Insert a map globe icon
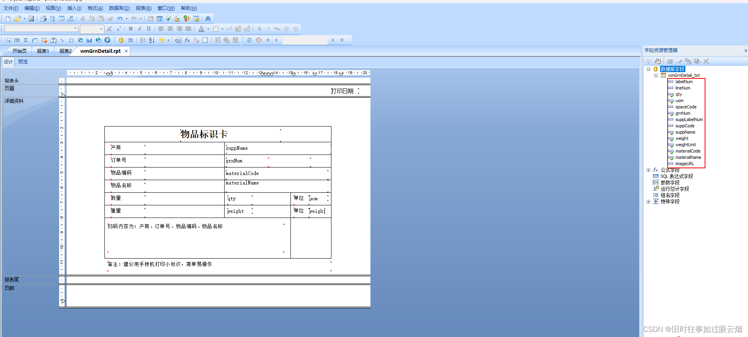Viewport: 748px width, 337px height. 99,40
